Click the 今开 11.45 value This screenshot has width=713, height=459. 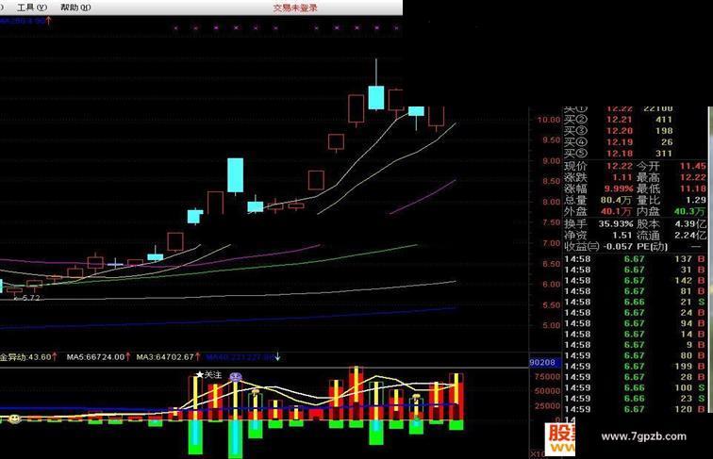pyautogui.click(x=693, y=166)
